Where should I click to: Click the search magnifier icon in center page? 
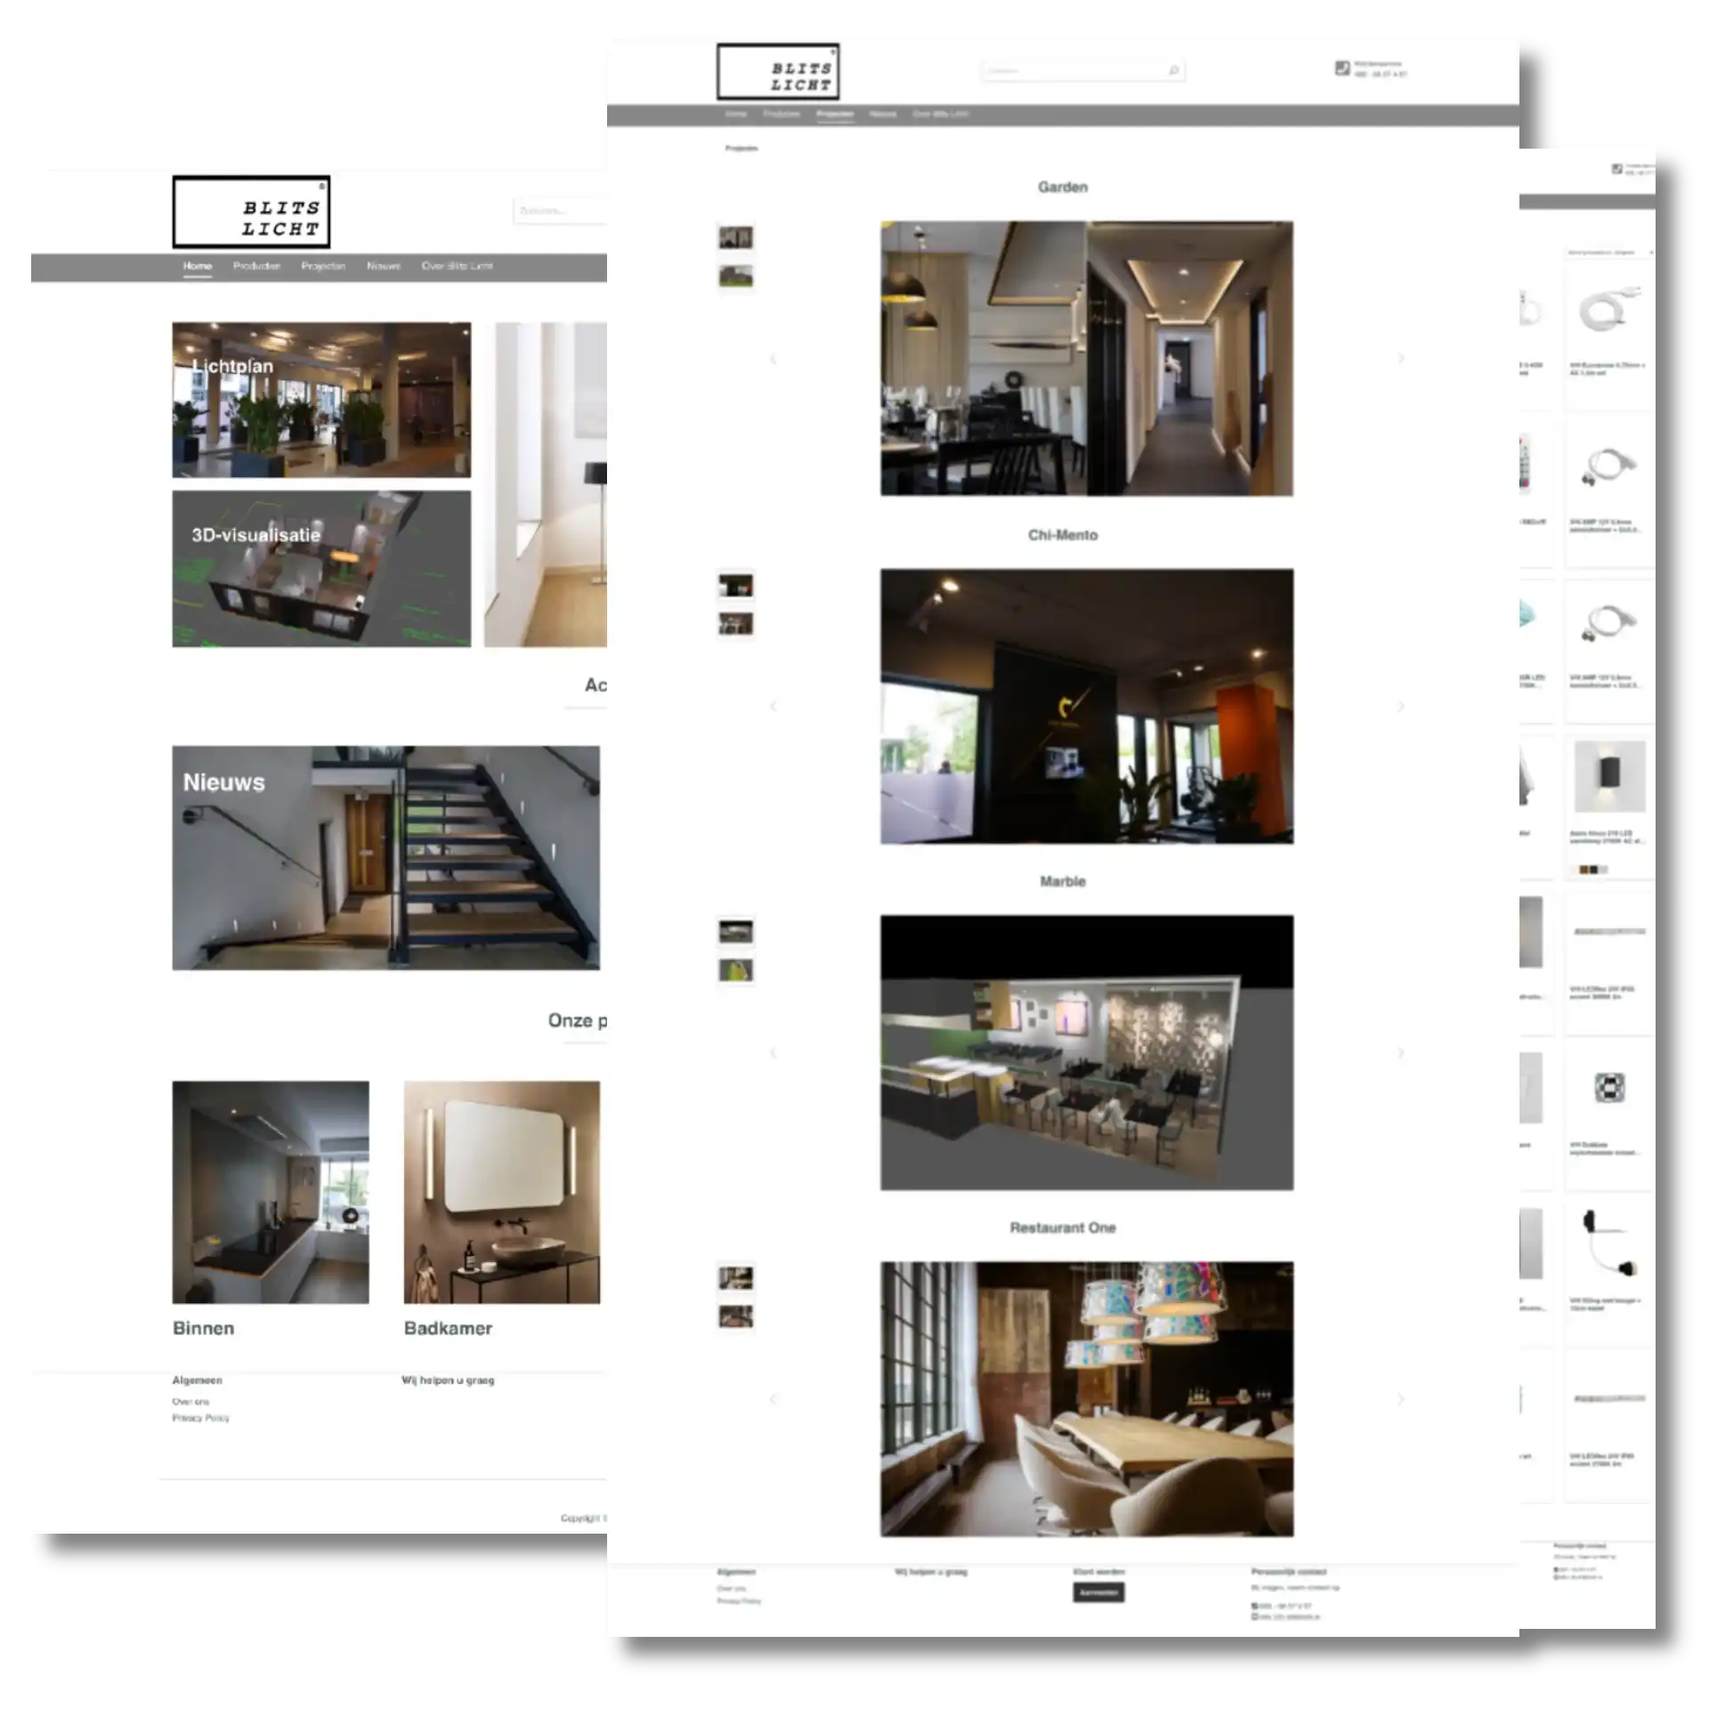click(x=1173, y=70)
